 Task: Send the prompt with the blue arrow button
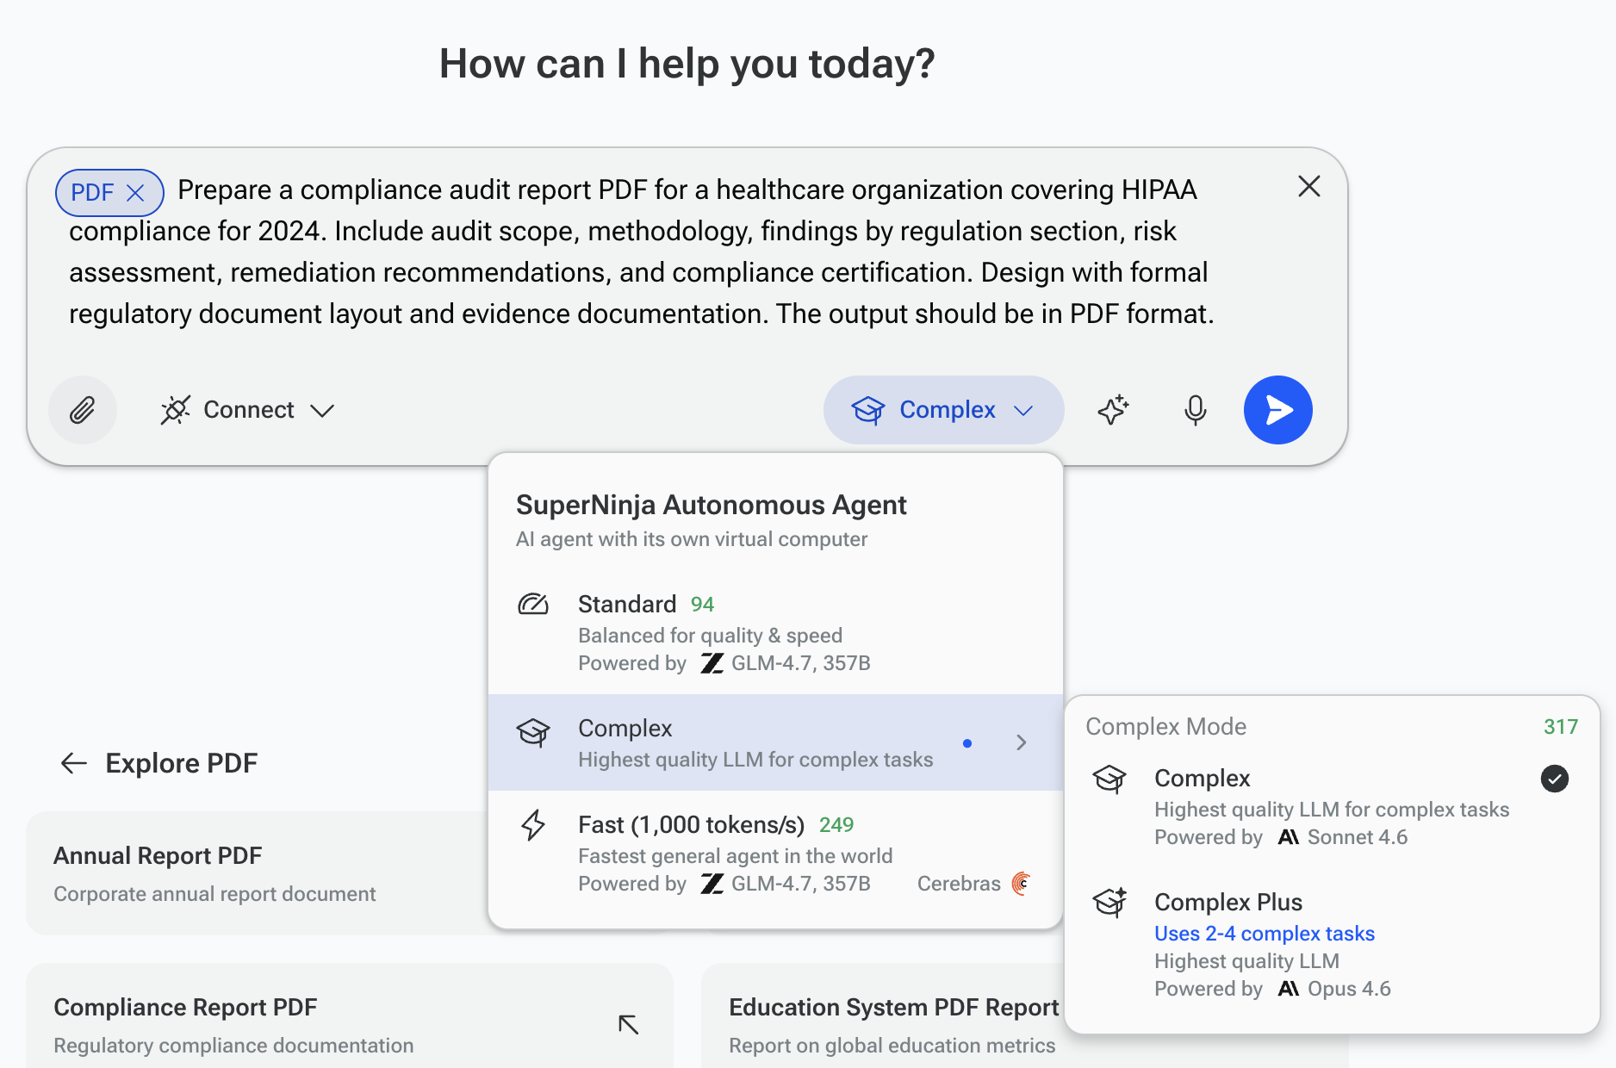click(1277, 410)
